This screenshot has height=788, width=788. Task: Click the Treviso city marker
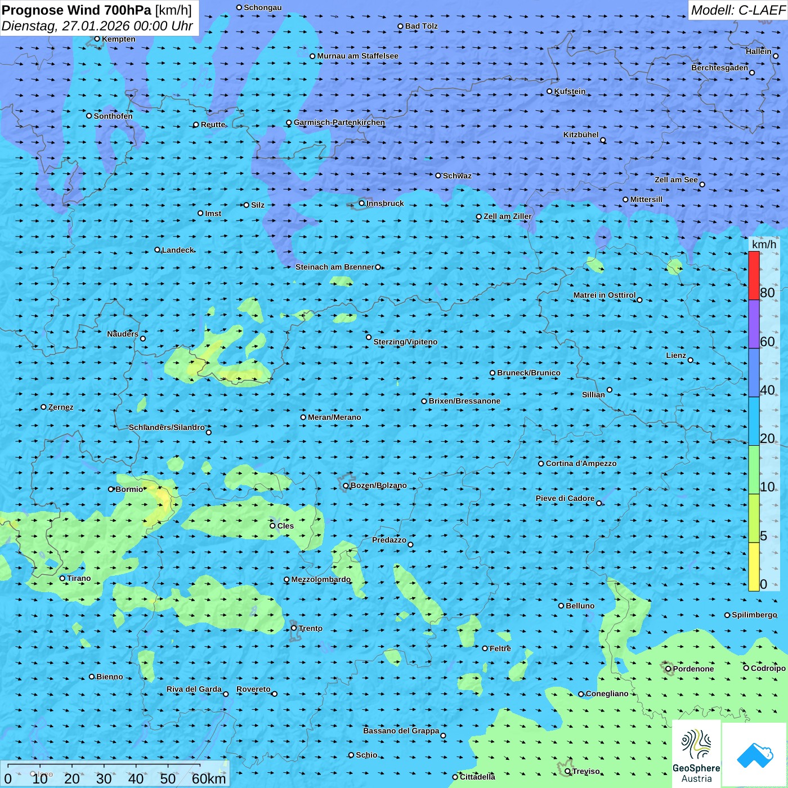point(567,771)
